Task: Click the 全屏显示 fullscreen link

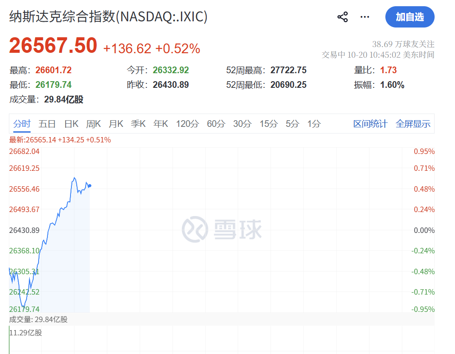Action: (413, 124)
